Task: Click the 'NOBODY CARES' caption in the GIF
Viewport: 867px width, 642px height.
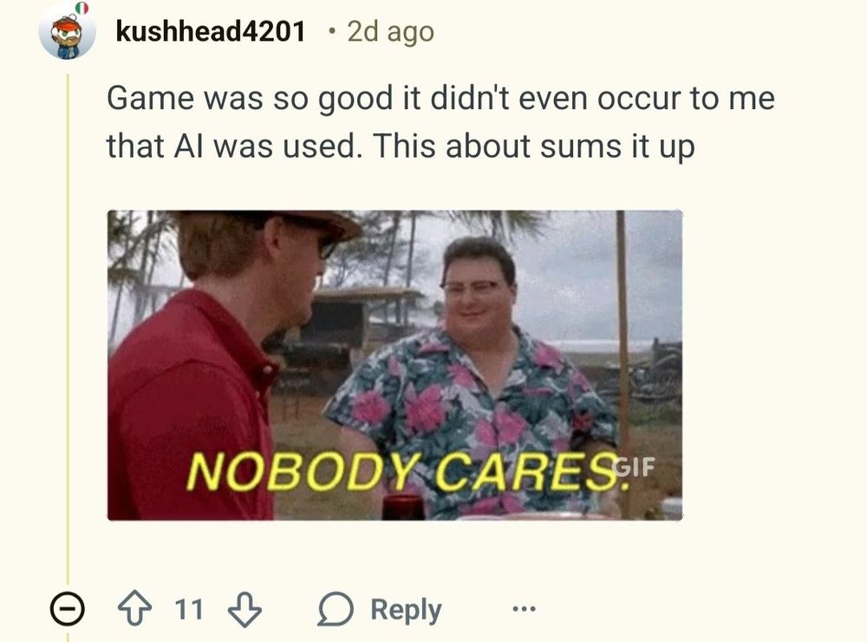Action: click(x=408, y=472)
